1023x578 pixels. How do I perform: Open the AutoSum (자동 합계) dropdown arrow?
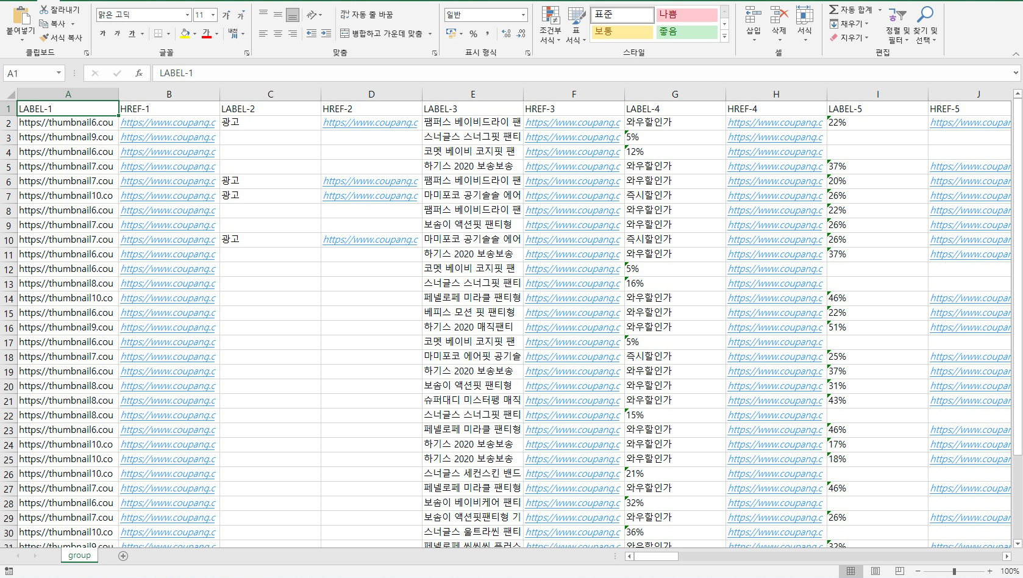880,10
